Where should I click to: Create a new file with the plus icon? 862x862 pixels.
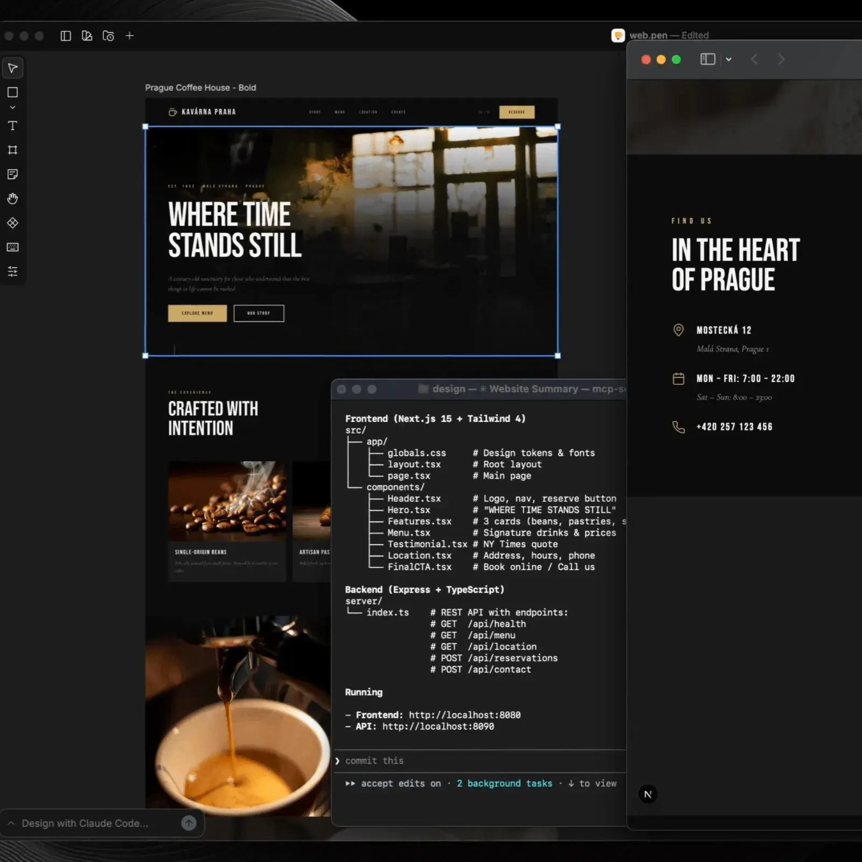pyautogui.click(x=129, y=36)
